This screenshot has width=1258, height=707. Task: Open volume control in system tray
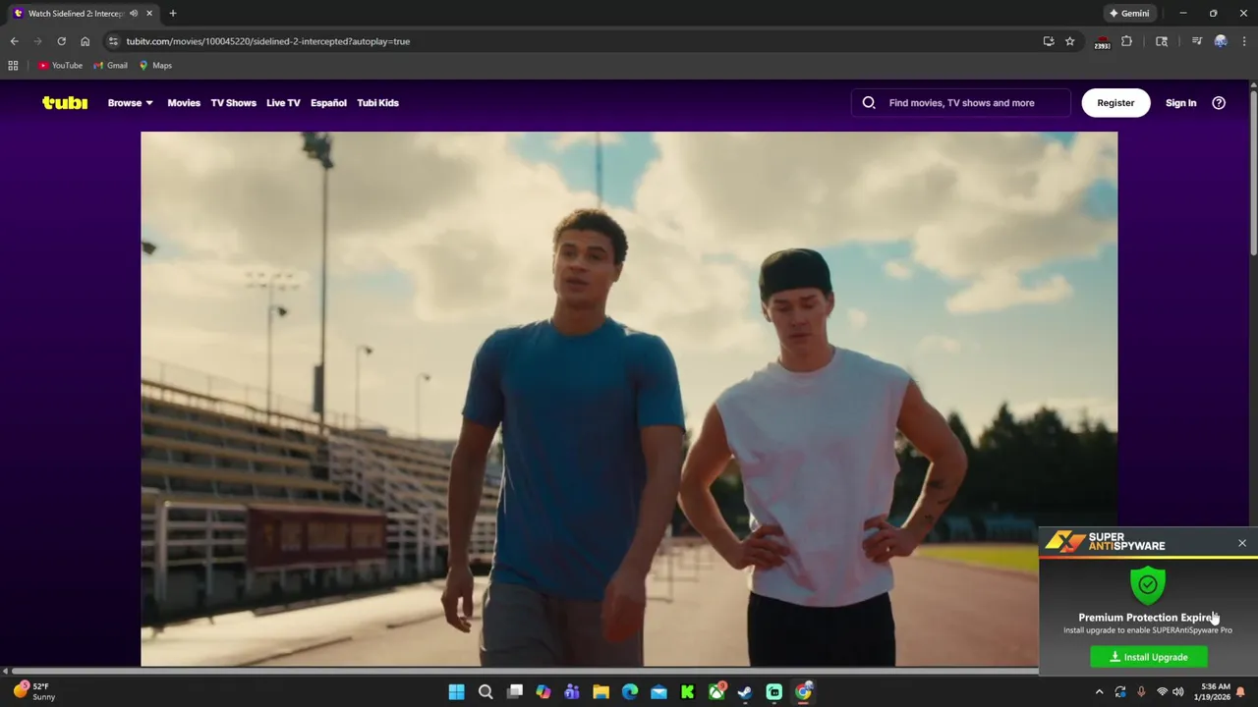[x=1177, y=692]
